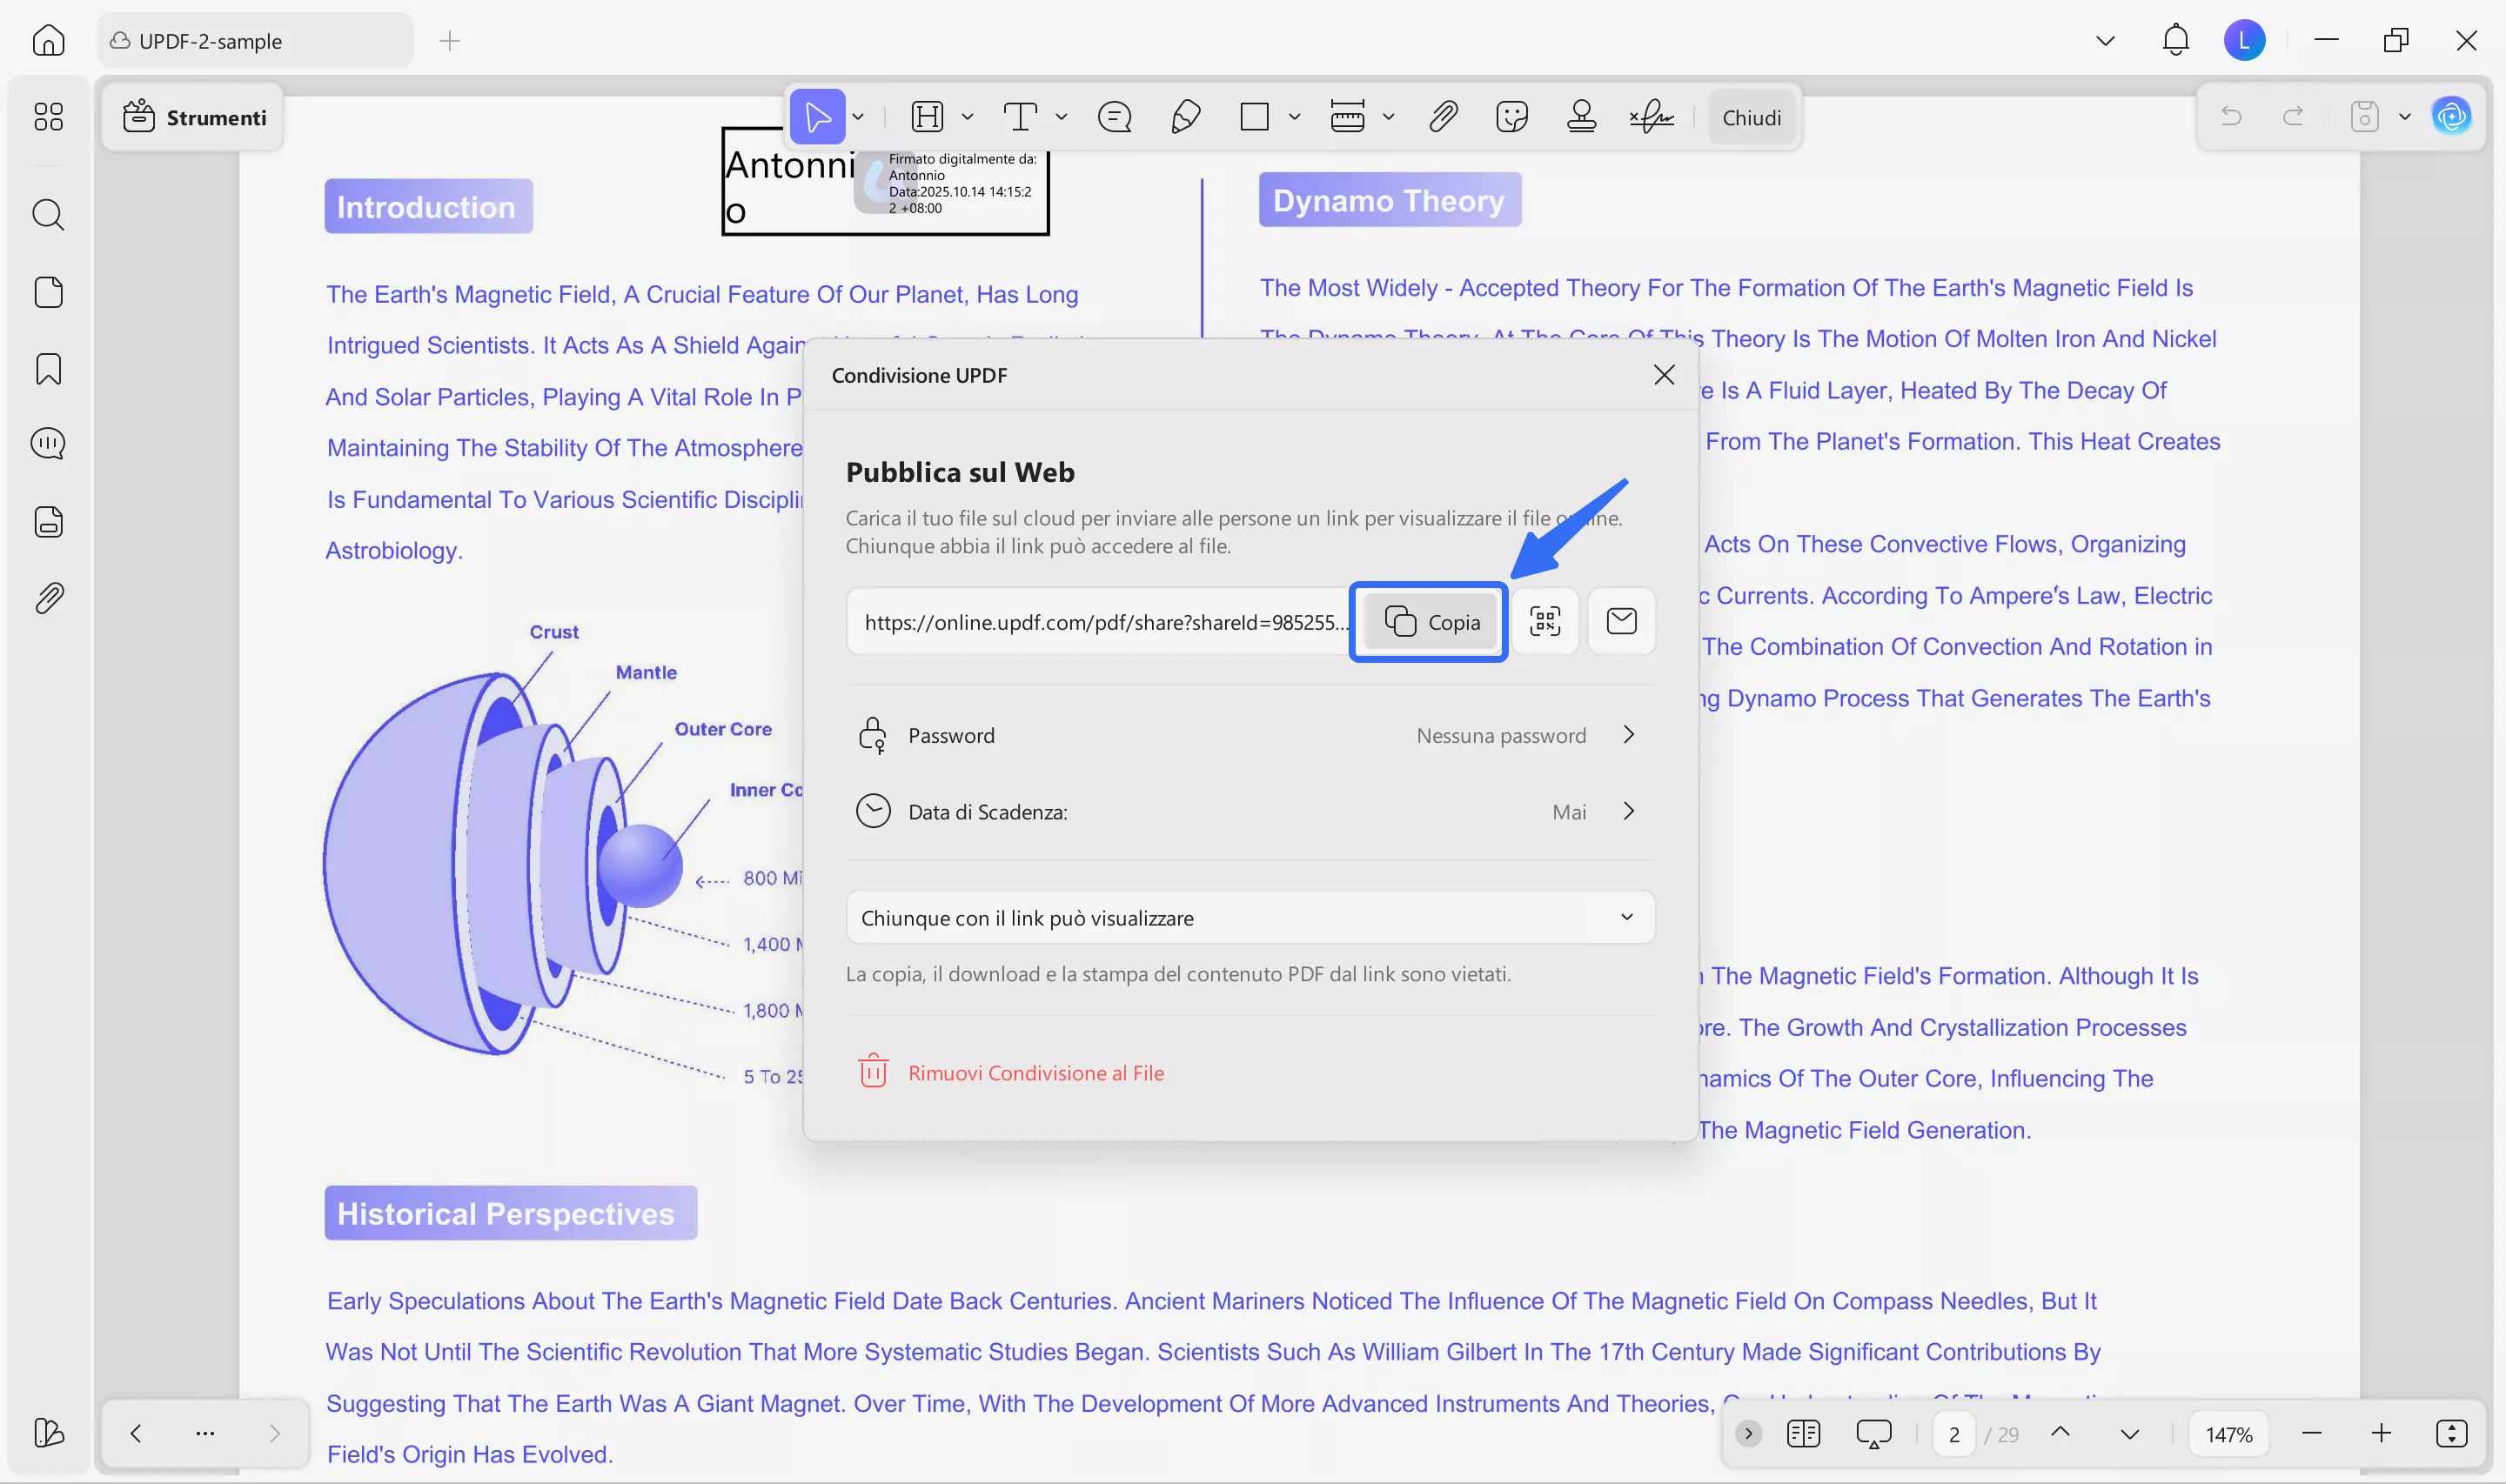Open the Search panel in the sidebar
2506x1484 pixels.
(x=47, y=215)
